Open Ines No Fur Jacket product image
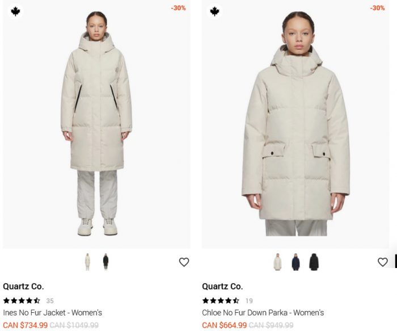 96,124
